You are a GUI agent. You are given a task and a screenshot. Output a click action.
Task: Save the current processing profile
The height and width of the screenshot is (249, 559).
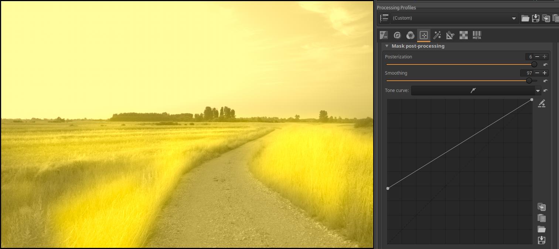pos(535,18)
